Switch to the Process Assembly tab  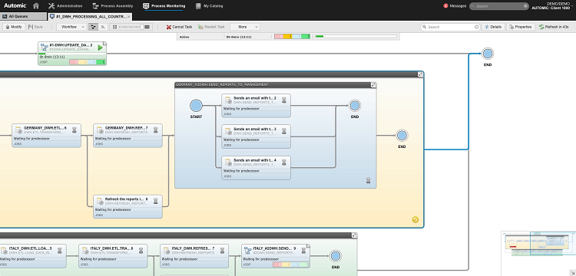(x=113, y=6)
